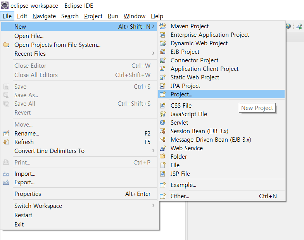
Task: Select Web Service entry
Action: coord(221,148)
